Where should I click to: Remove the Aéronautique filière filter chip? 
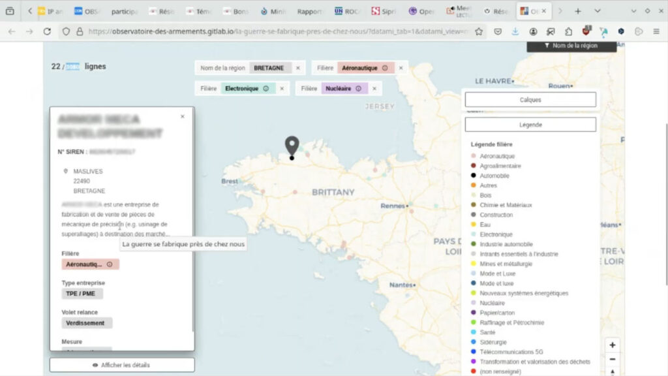401,68
